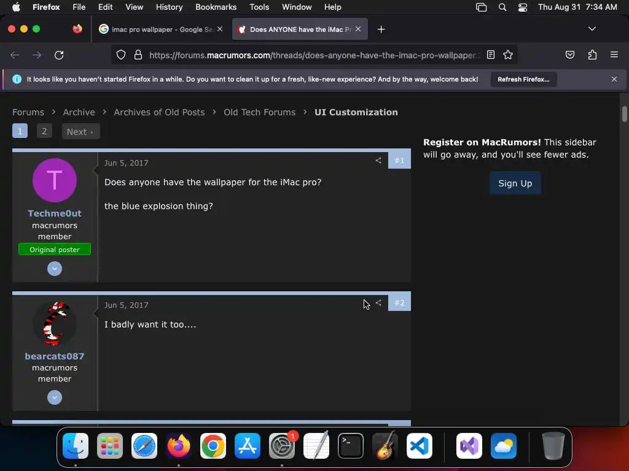Viewport: 629px width, 471px height.
Task: Open Firefox application hamburger menu
Action: [614, 55]
